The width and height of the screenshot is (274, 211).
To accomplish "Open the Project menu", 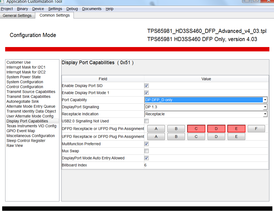I will click(7, 9).
